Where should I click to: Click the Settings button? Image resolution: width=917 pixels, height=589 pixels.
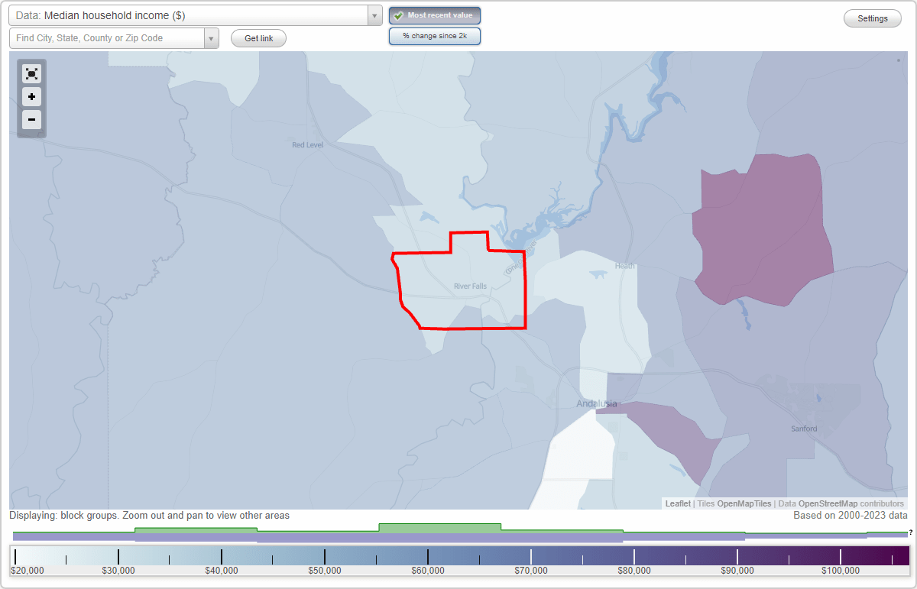872,18
